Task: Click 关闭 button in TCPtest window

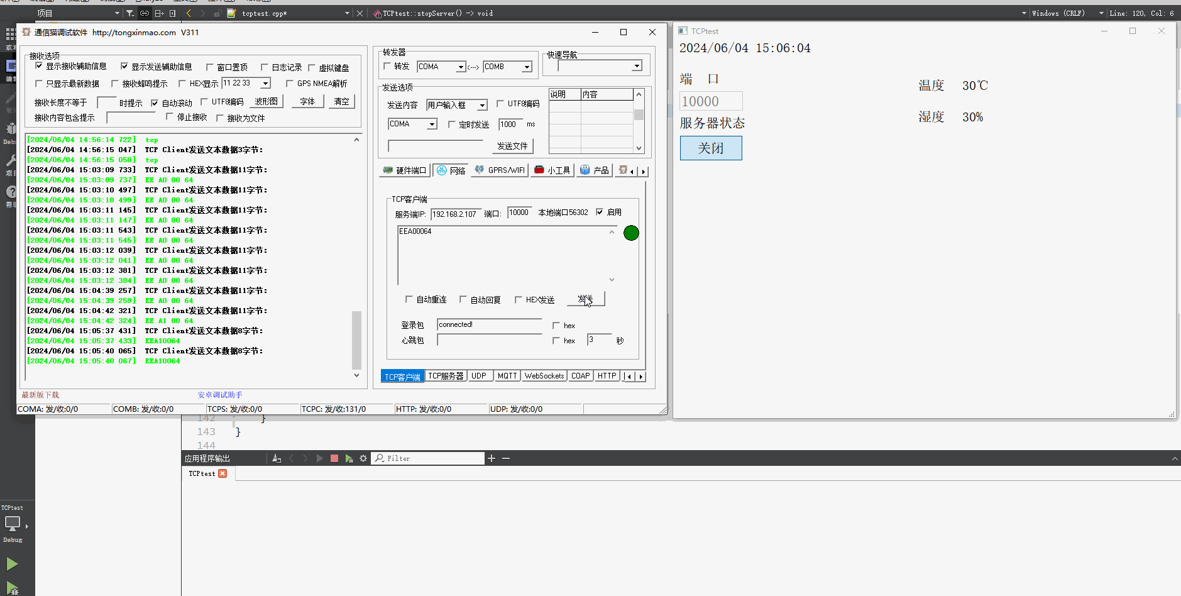Action: [711, 148]
